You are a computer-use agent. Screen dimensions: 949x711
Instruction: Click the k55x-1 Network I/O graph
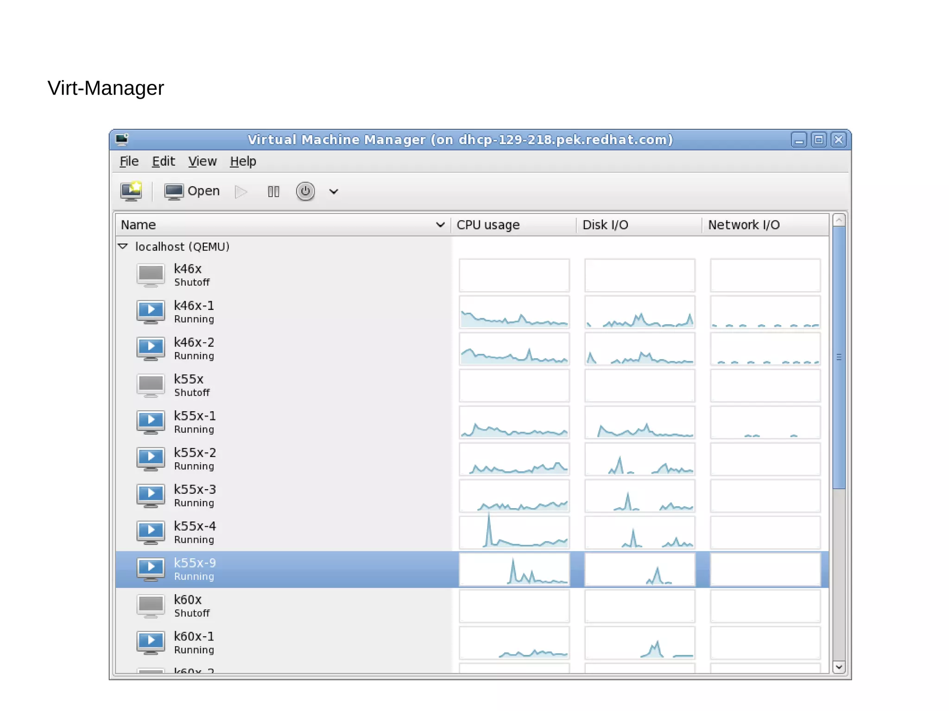click(x=765, y=422)
